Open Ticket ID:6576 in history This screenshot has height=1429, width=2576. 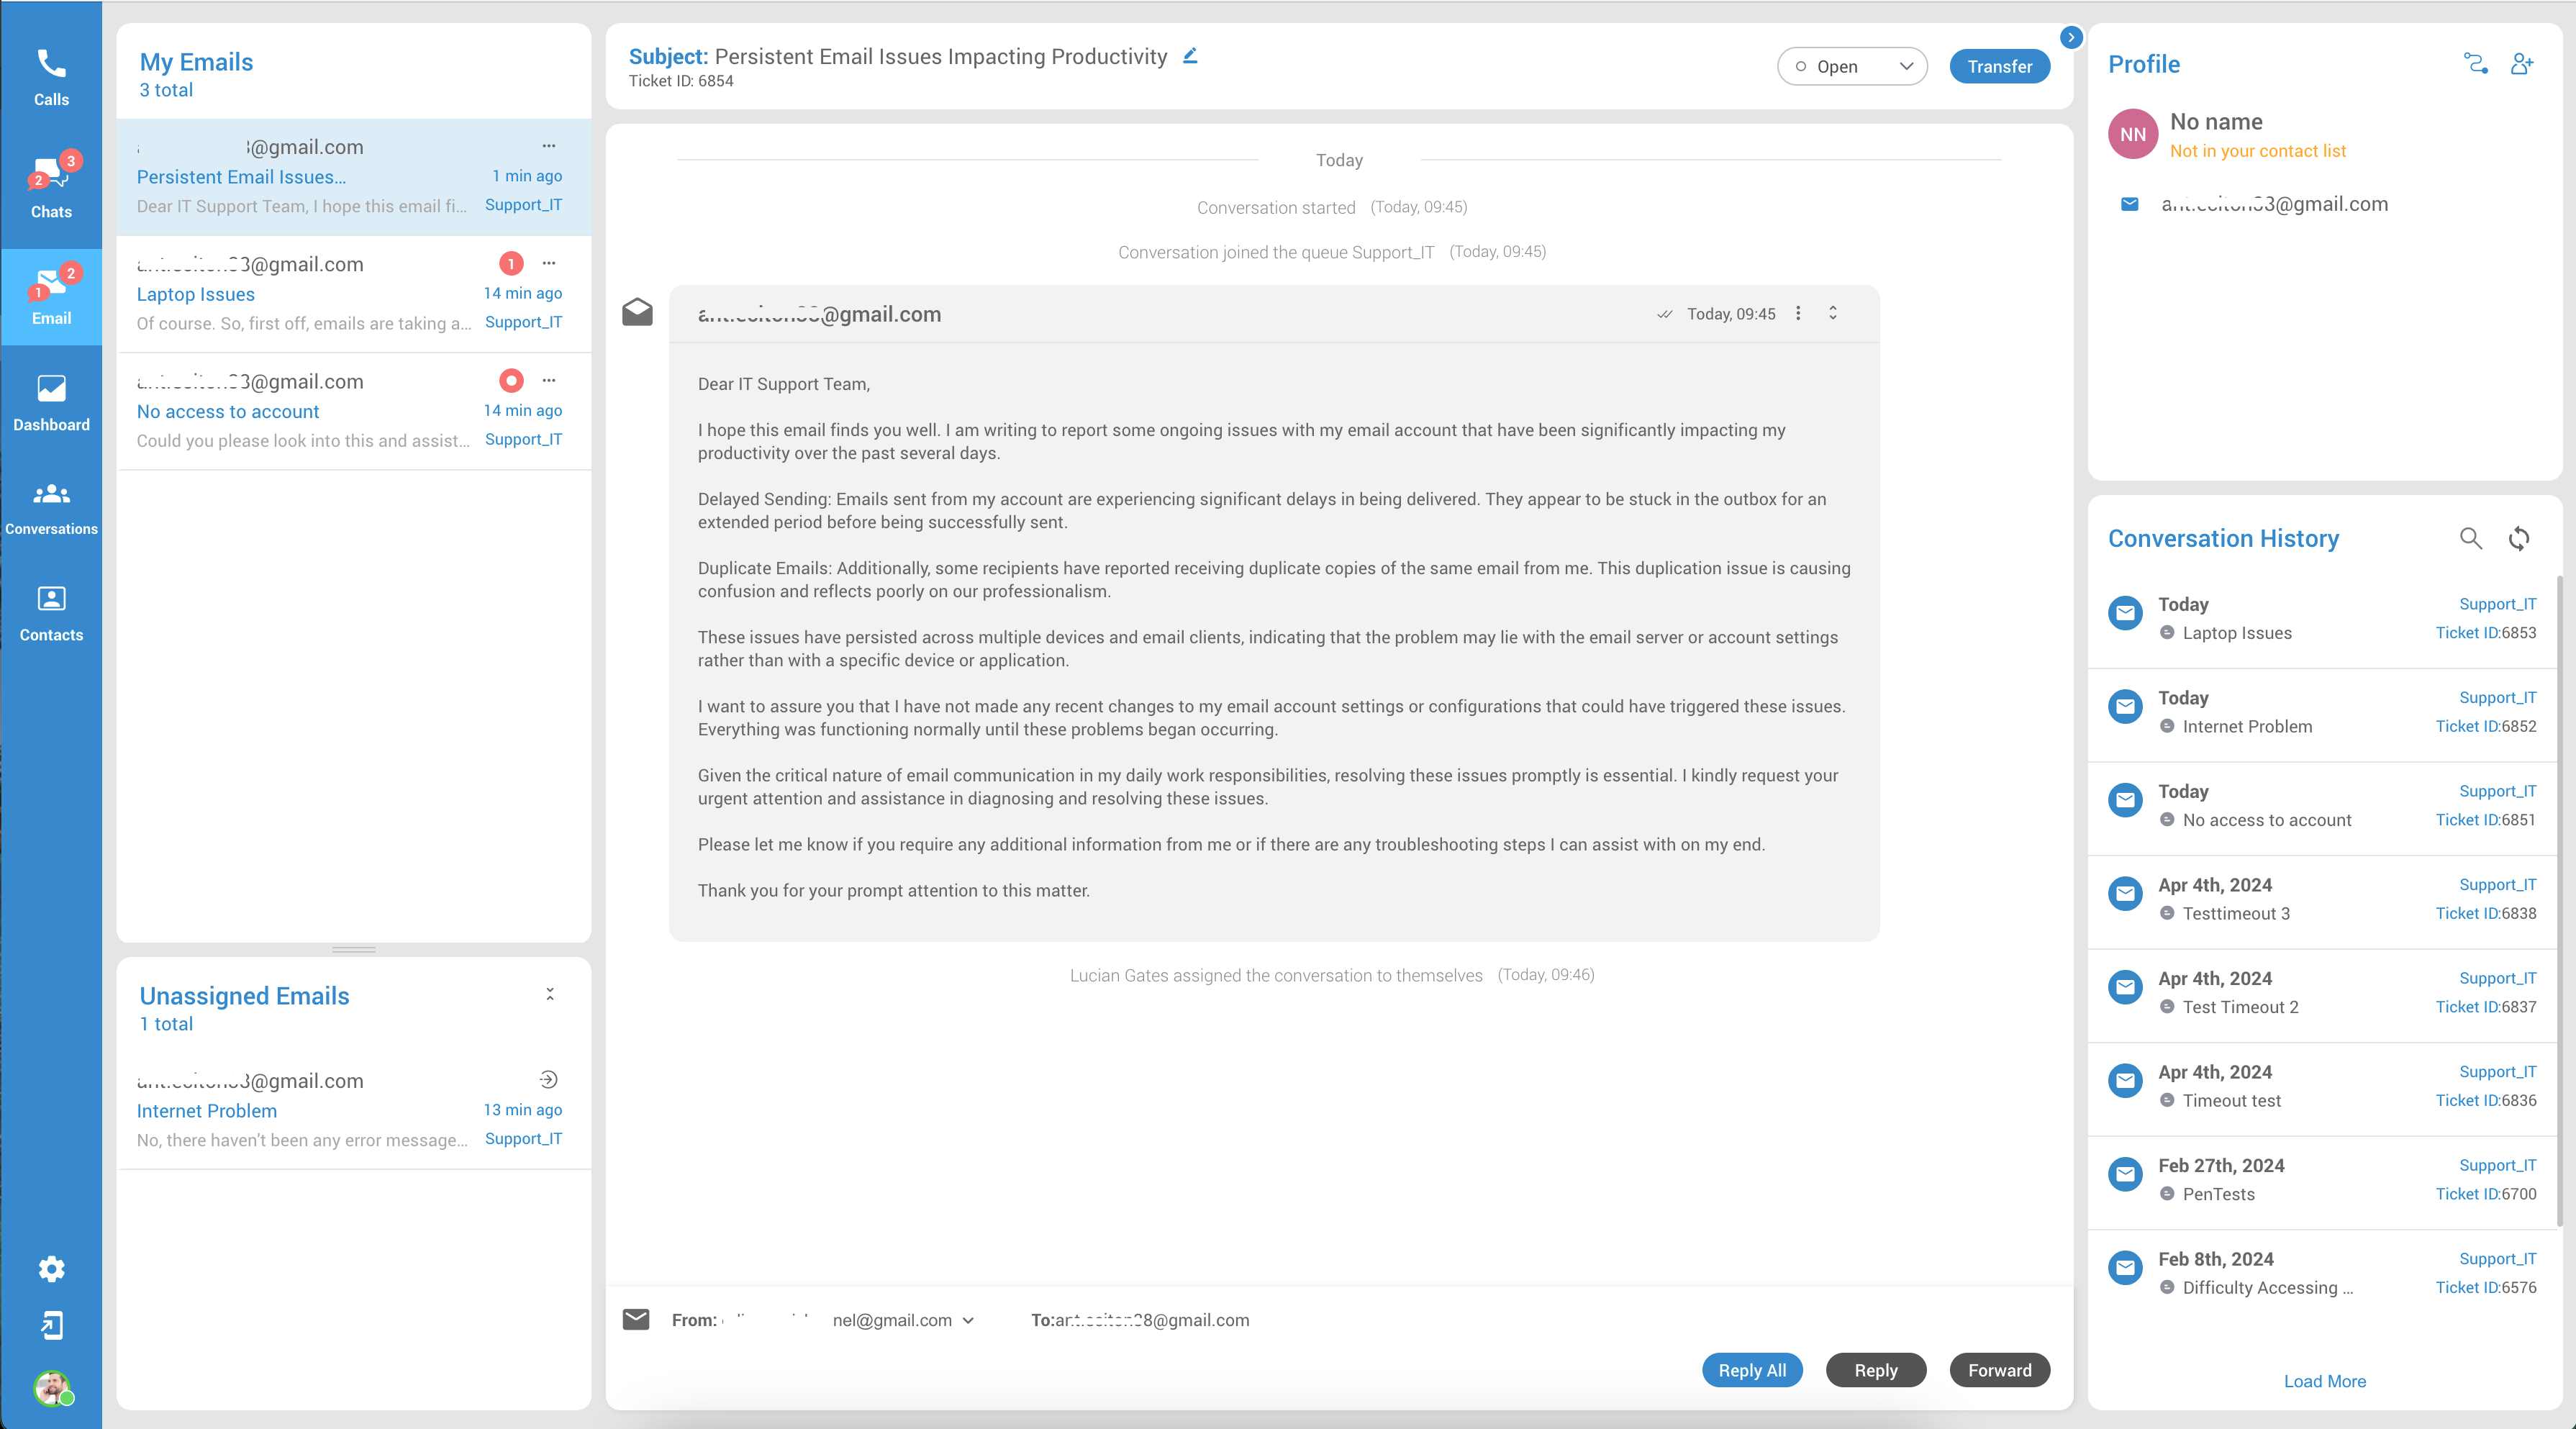click(x=2486, y=1287)
